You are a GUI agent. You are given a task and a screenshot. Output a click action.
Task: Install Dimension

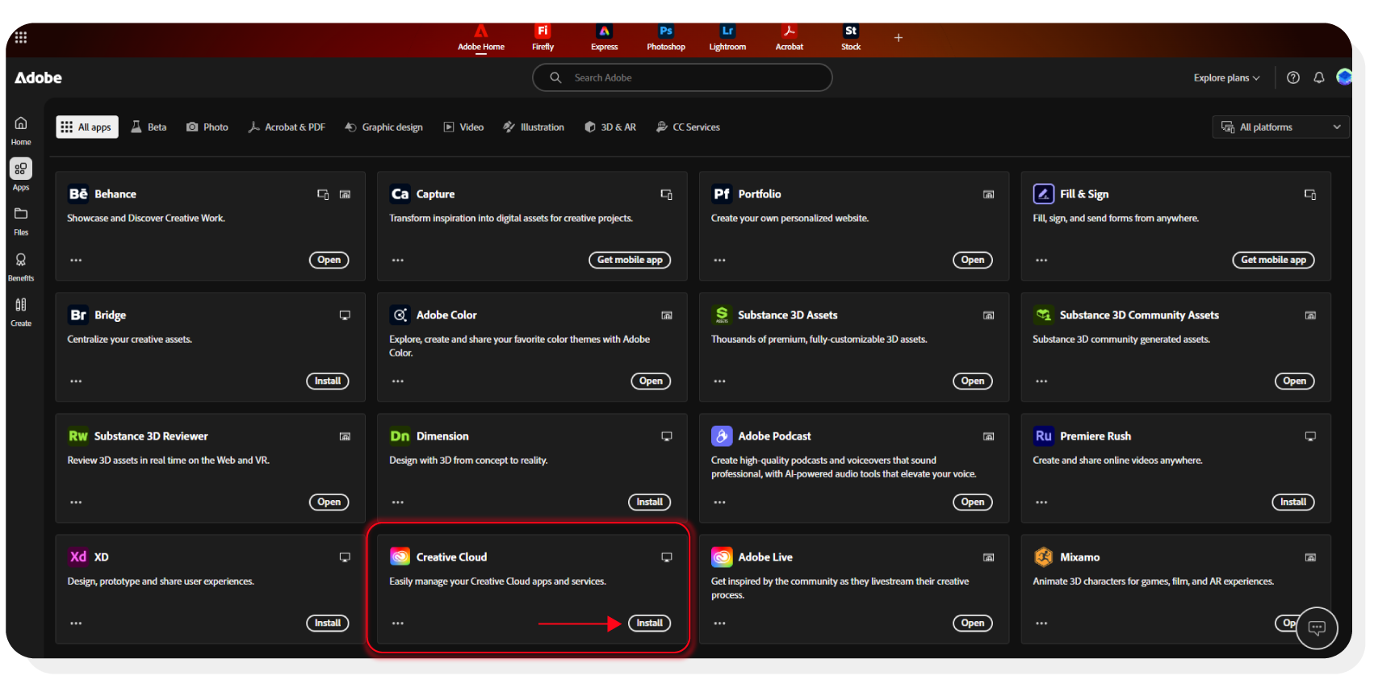click(x=649, y=502)
